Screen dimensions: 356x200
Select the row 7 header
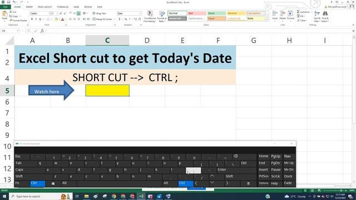pos(7,113)
